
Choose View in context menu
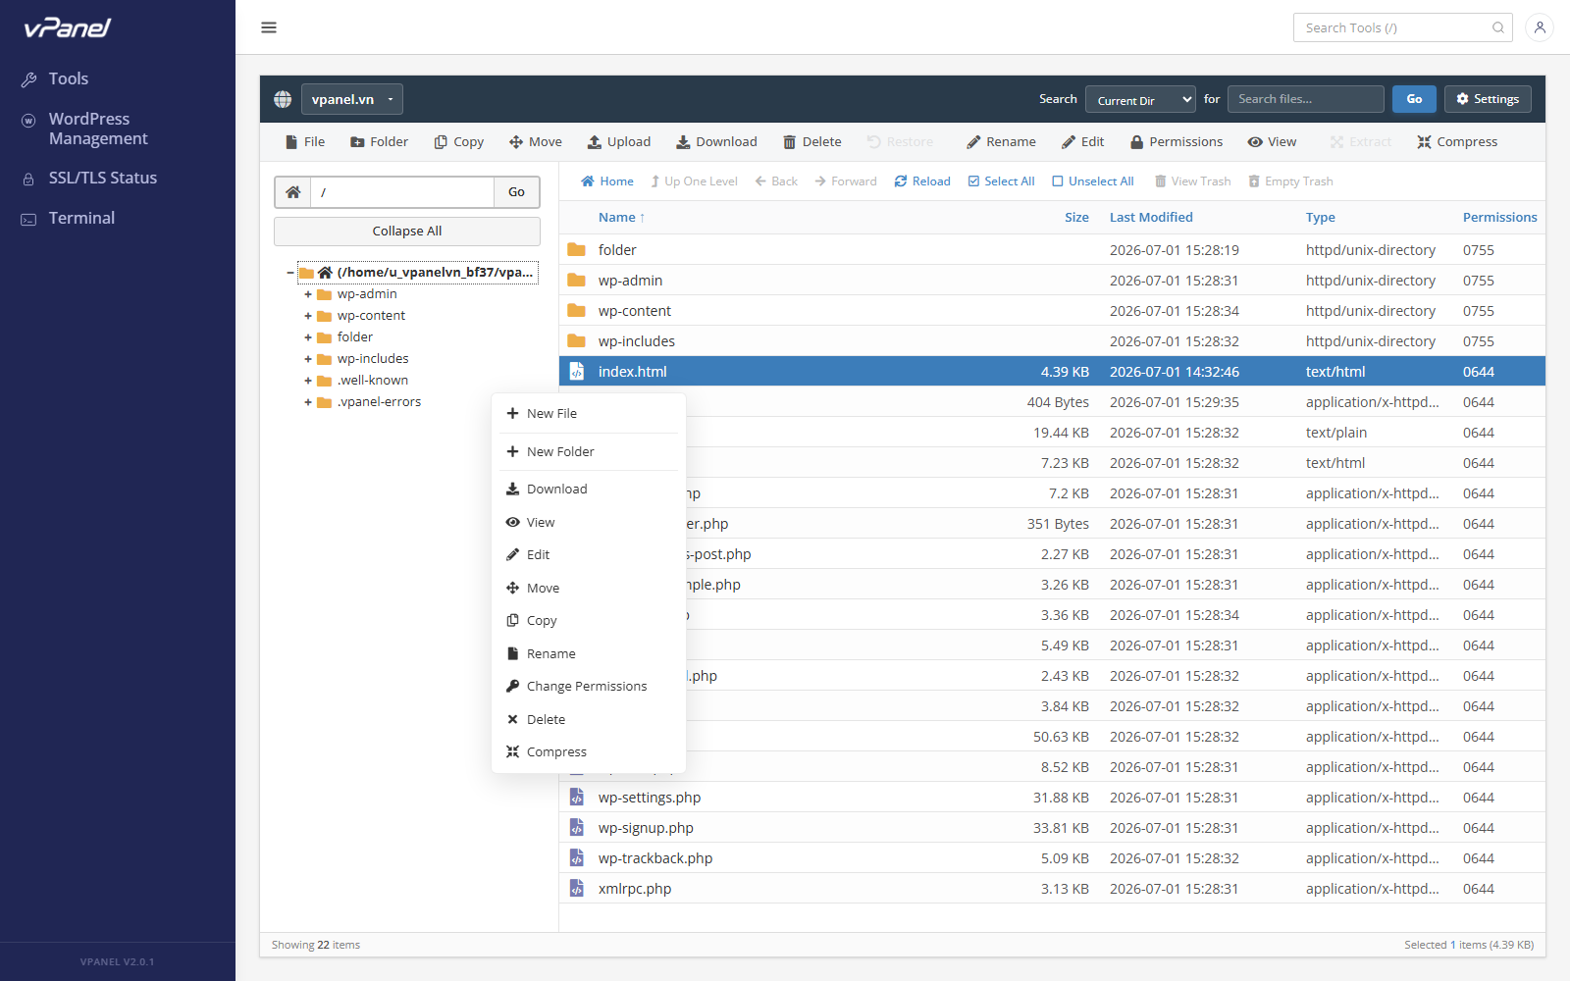[589, 523]
